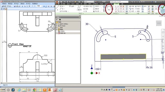
Task: Open the 모형 browser dropdown
Action: tap(58, 17)
